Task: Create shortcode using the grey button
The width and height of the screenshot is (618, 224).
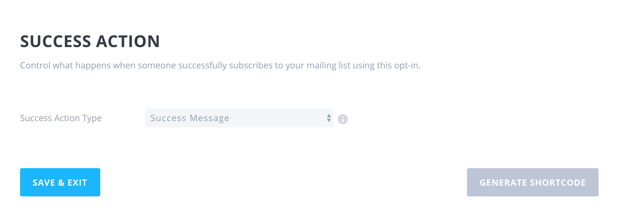Action: (x=532, y=182)
